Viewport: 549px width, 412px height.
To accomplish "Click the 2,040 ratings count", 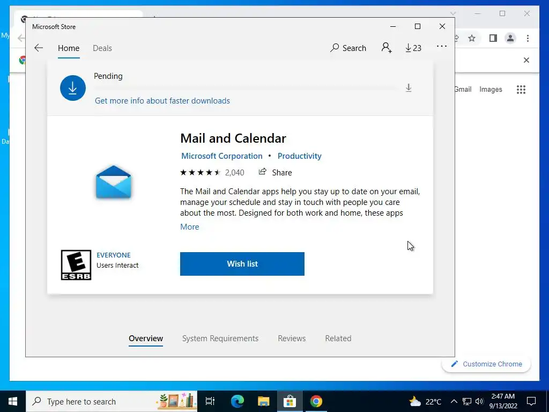I will click(x=235, y=172).
